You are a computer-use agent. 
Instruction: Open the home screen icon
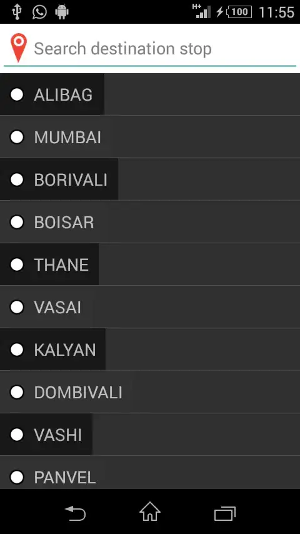150,511
